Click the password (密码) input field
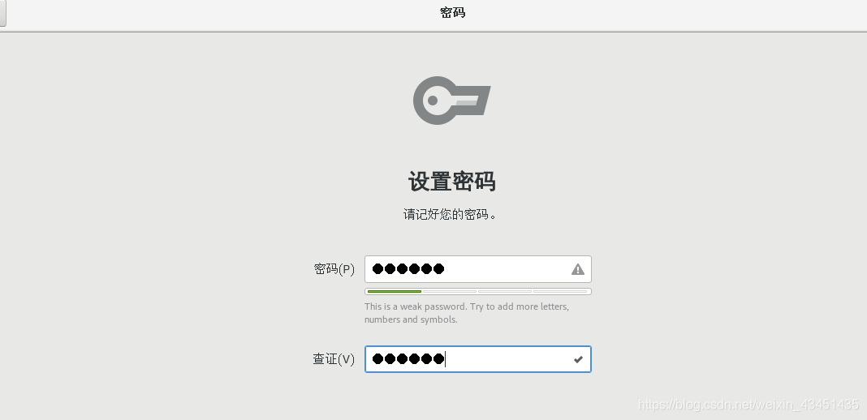Image resolution: width=867 pixels, height=420 pixels. (477, 268)
